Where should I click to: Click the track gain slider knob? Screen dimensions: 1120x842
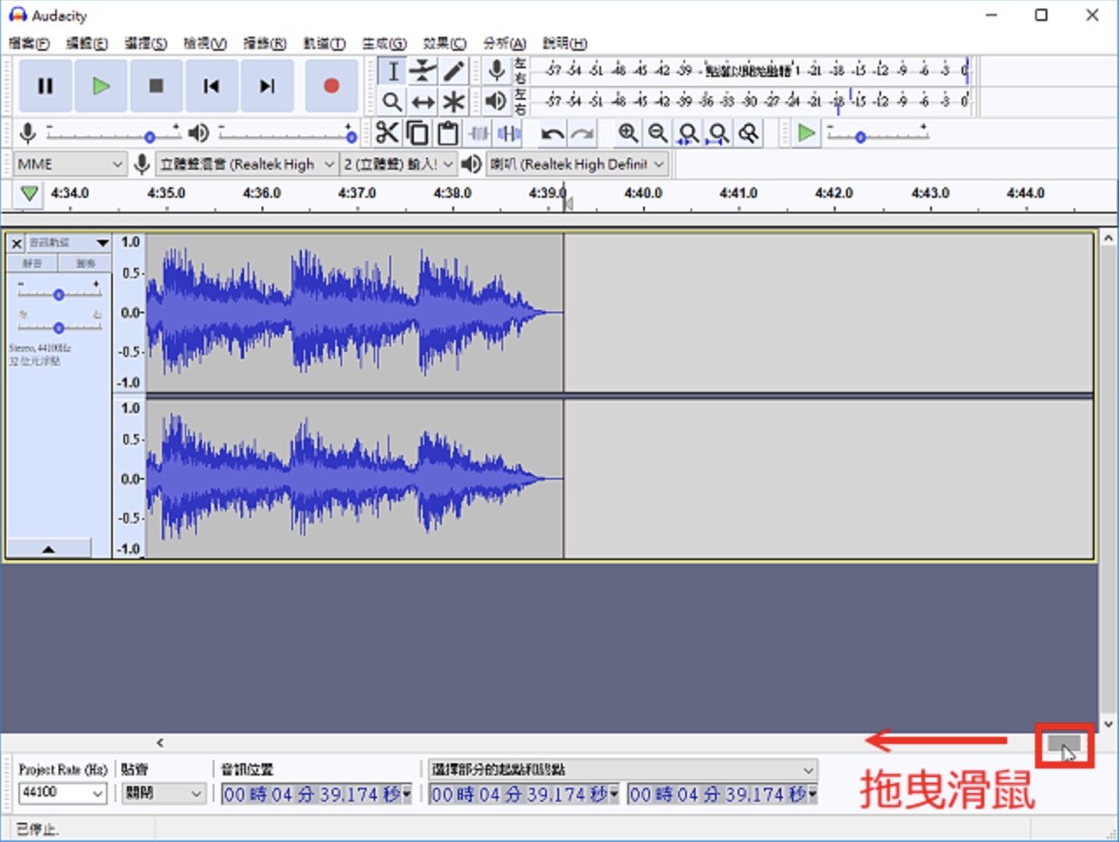59,294
